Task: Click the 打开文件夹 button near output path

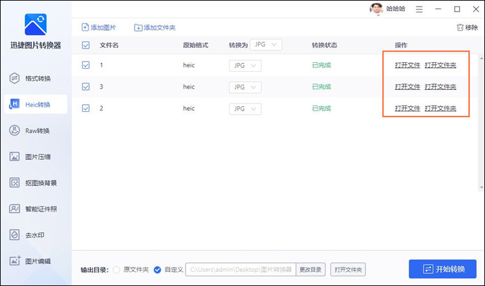Action: (348, 270)
